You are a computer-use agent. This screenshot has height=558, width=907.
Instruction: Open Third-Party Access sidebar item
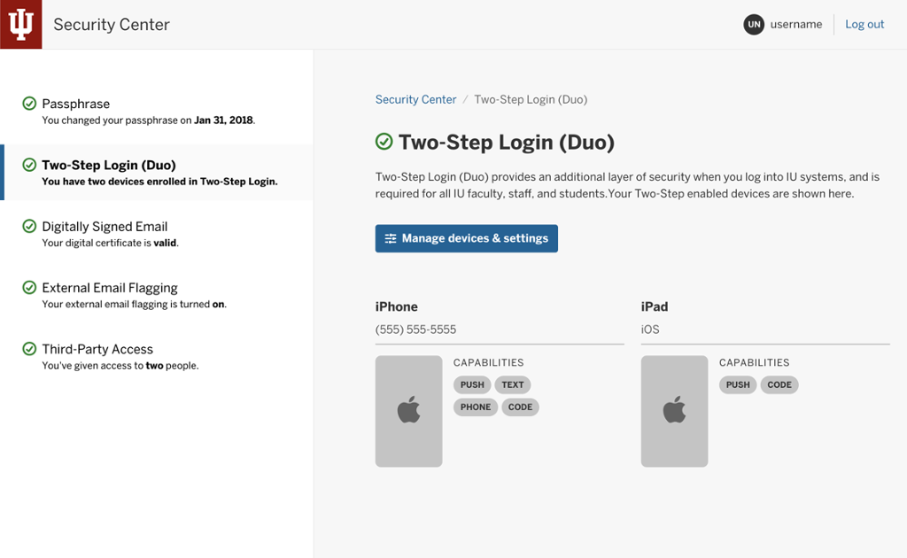coord(157,357)
